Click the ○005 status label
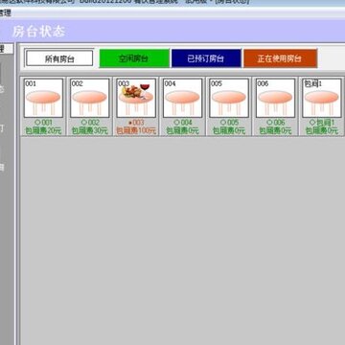This screenshot has height=345, width=345. (229, 123)
